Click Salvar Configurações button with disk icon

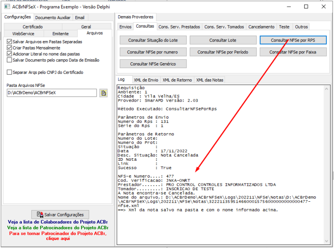point(60,214)
